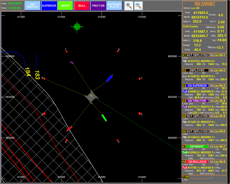Click the Range value 12.2
230x184 pixels.
[197, 45]
